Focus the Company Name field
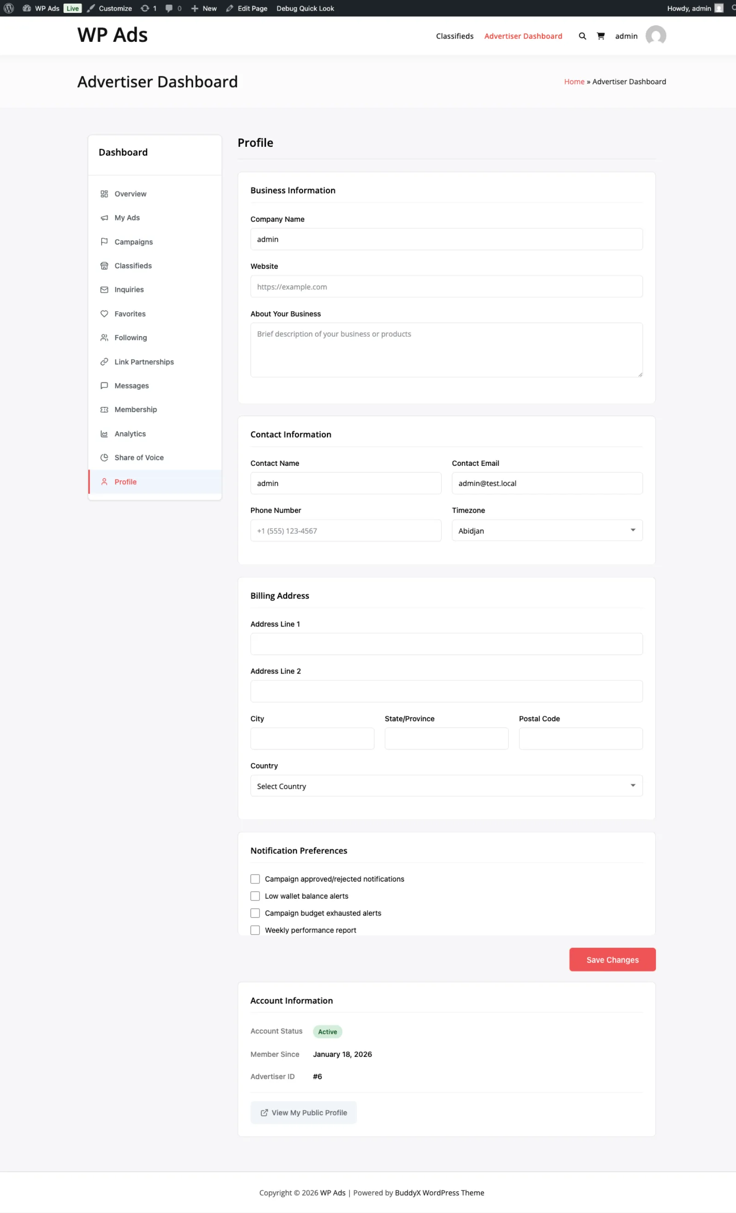The height and width of the screenshot is (1213, 736). (x=446, y=239)
